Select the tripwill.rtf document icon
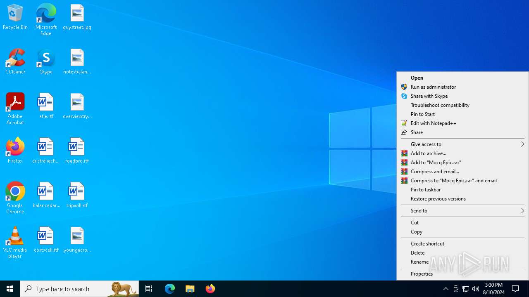This screenshot has height=297, width=529. pyautogui.click(x=77, y=195)
